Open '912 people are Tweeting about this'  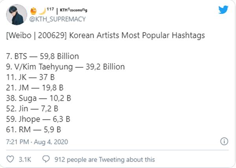coord(103,159)
